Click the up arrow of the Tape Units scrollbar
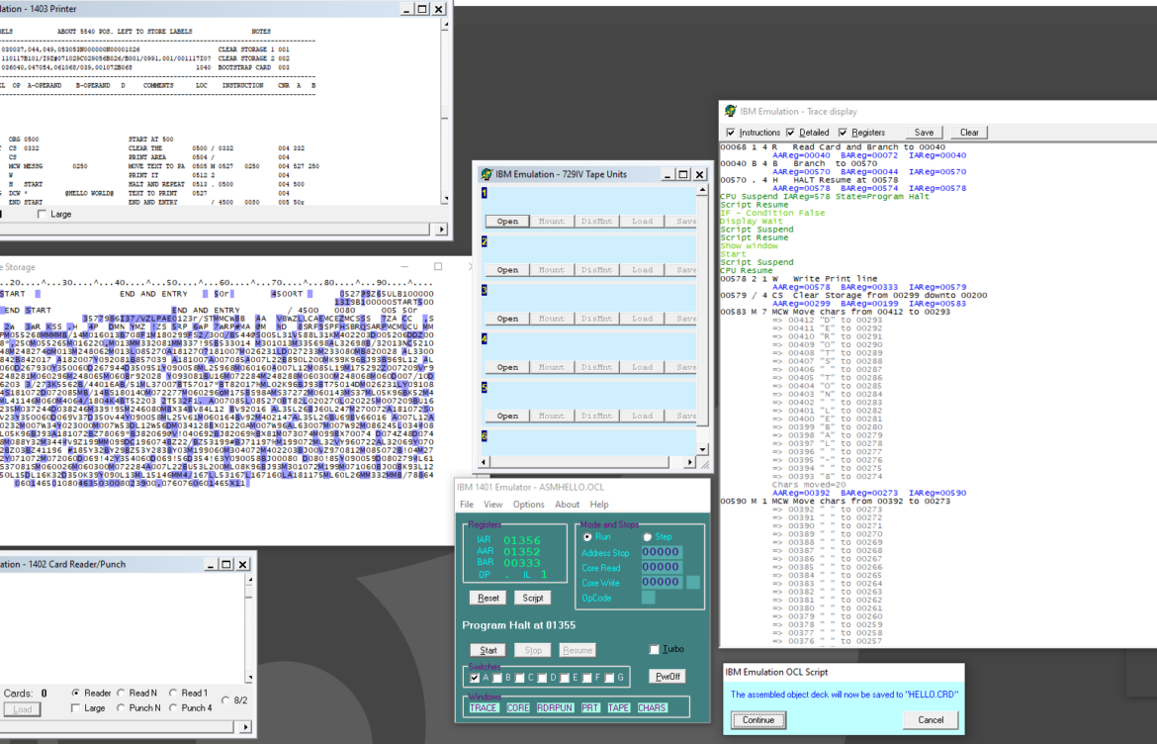Viewport: 1157px width, 744px height. [x=702, y=190]
